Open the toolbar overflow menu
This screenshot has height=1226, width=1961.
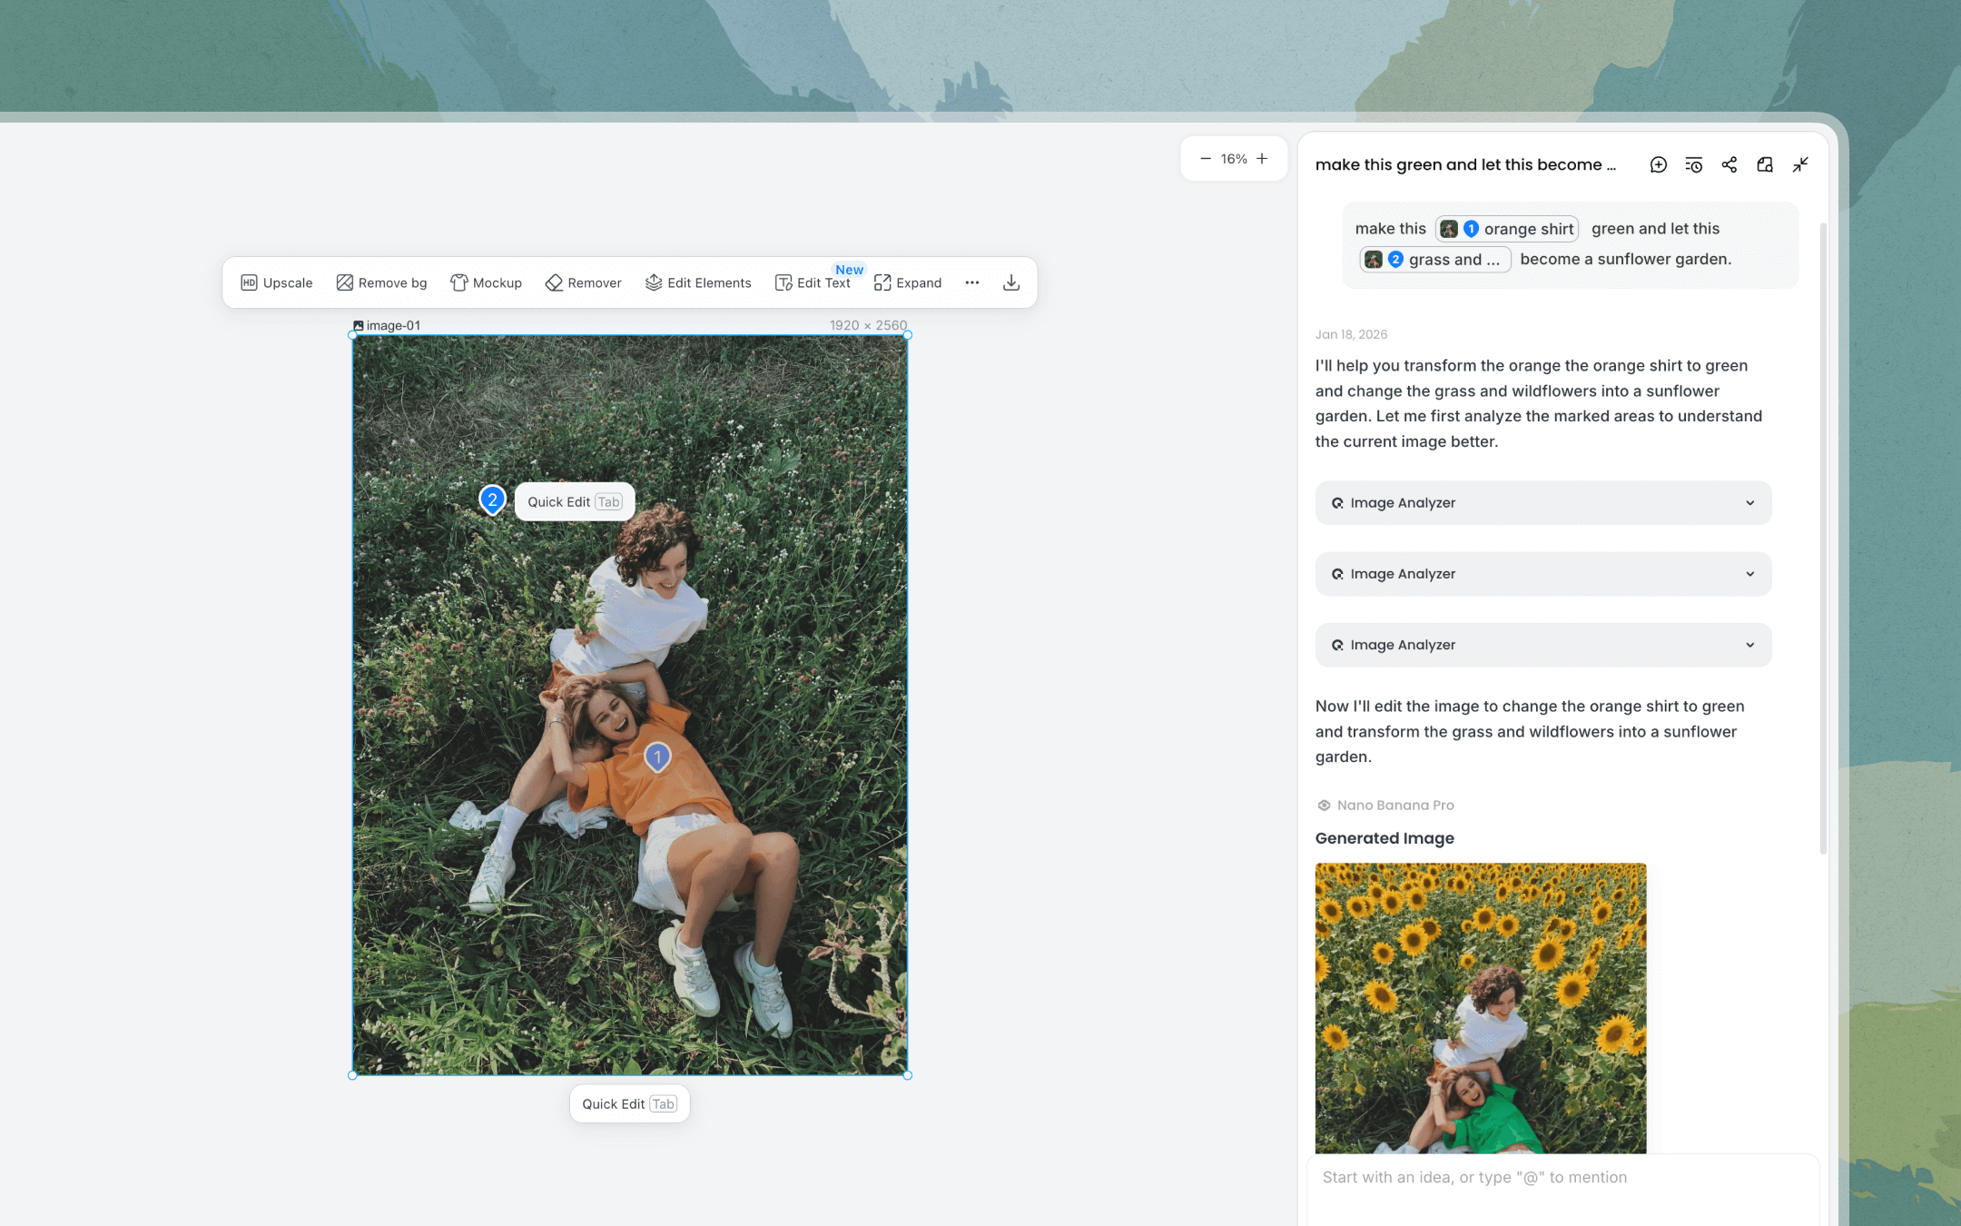click(x=971, y=282)
